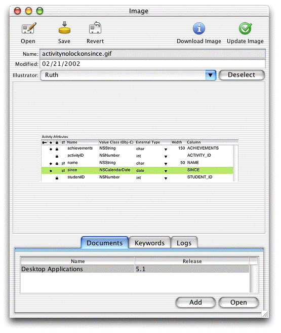Switch to the Keywords tab
The image size is (281, 333).
pos(149,243)
